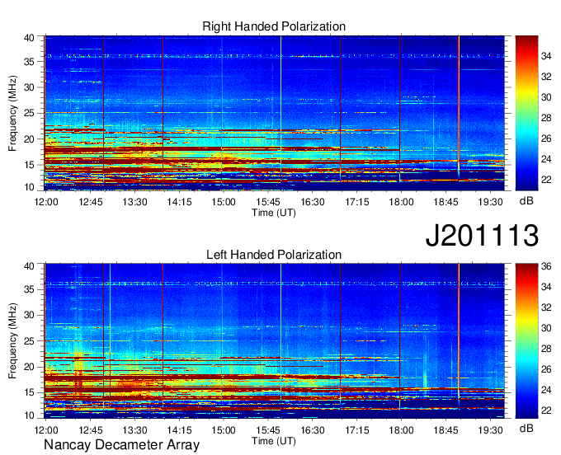Click the right-handed polarization dB color bar
Image resolution: width=561 pixels, height=455 pixels.
pos(526,113)
